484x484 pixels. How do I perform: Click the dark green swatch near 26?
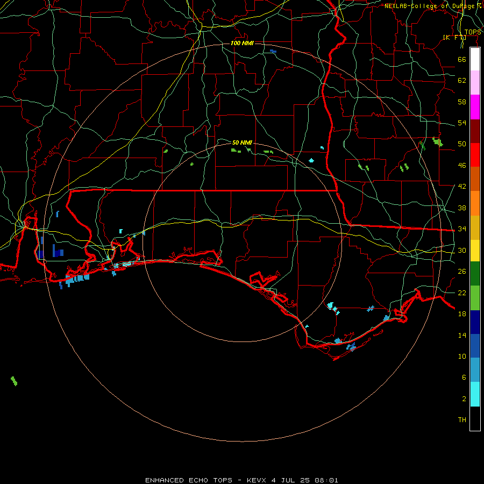[x=475, y=273]
